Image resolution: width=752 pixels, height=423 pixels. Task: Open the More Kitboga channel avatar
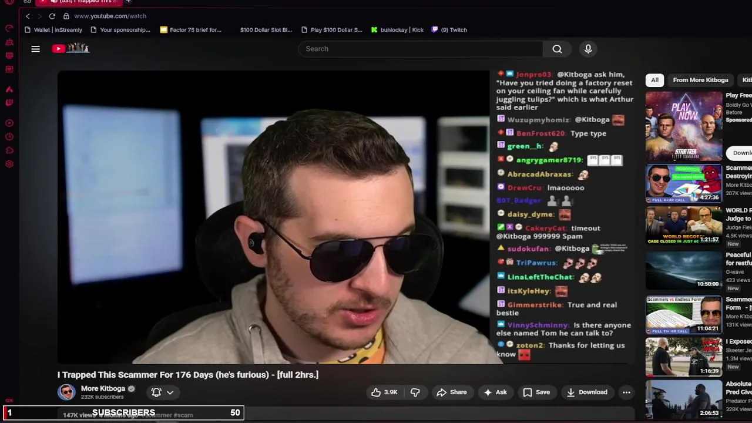(x=66, y=392)
